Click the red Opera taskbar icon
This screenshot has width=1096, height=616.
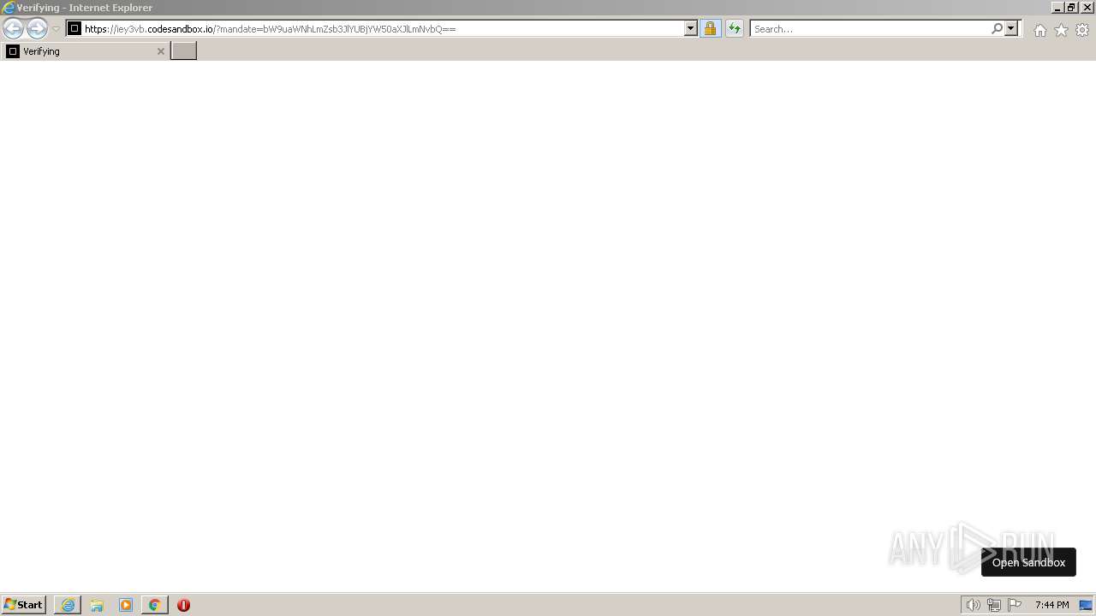point(183,605)
